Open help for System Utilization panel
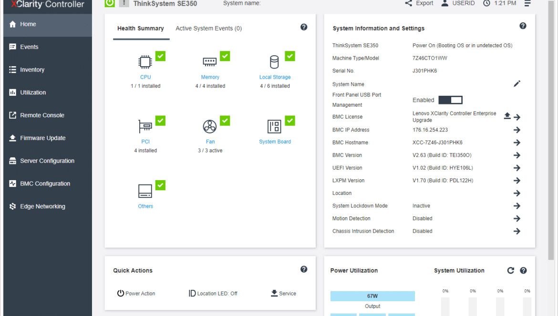Image resolution: width=558 pixels, height=316 pixels. click(523, 271)
